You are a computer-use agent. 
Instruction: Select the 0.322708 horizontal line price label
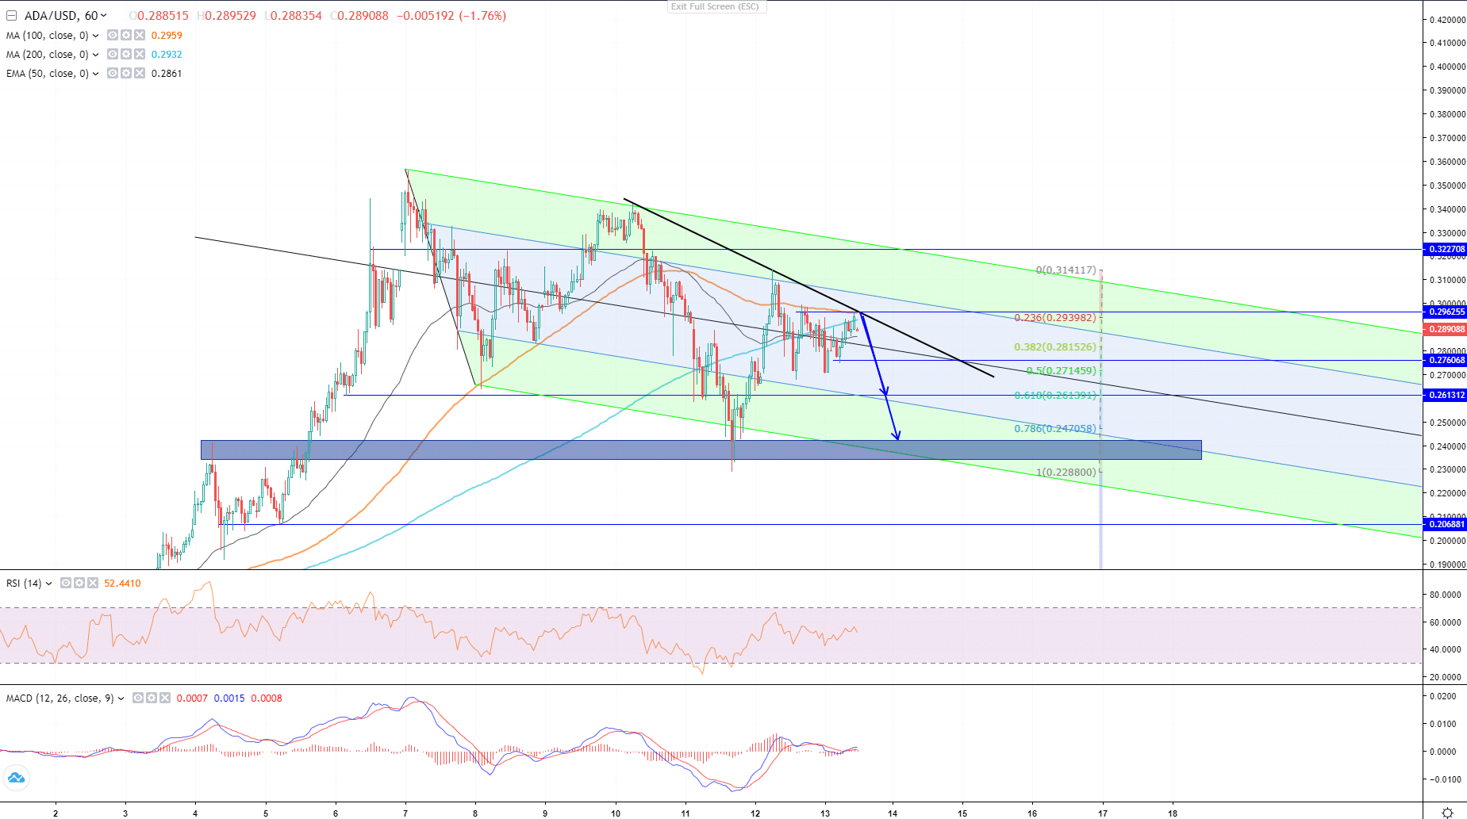[1446, 250]
